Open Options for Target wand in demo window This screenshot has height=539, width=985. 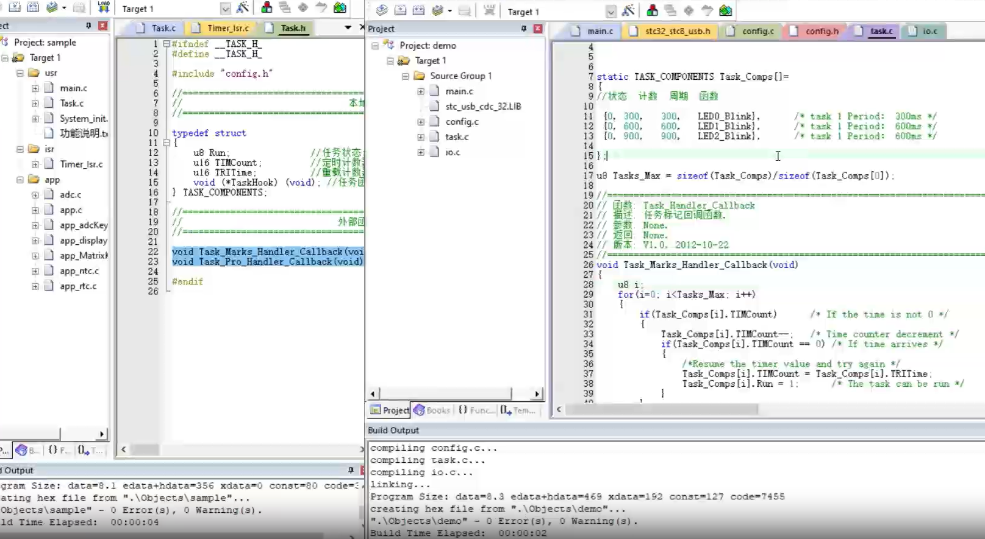[x=628, y=10]
